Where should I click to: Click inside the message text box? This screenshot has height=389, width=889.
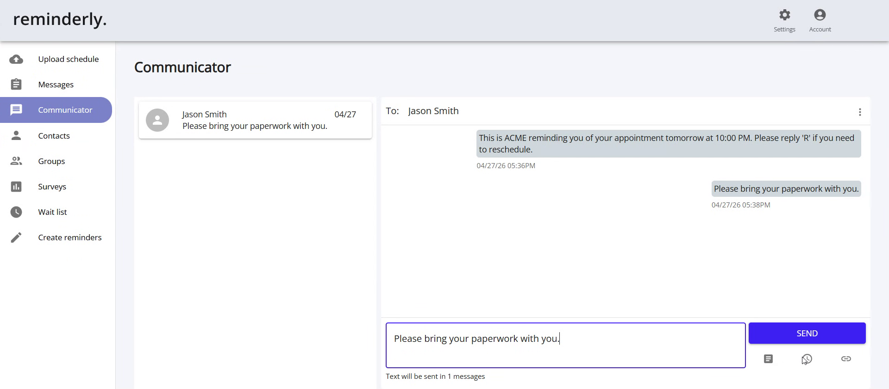point(565,345)
